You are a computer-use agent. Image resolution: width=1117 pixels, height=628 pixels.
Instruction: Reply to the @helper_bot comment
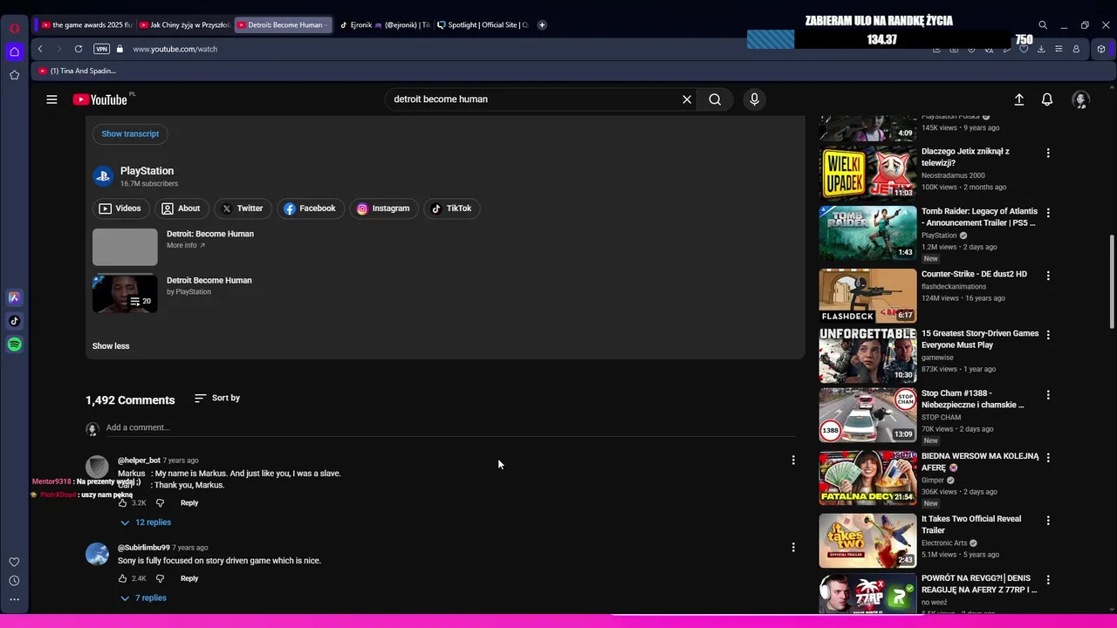189,503
